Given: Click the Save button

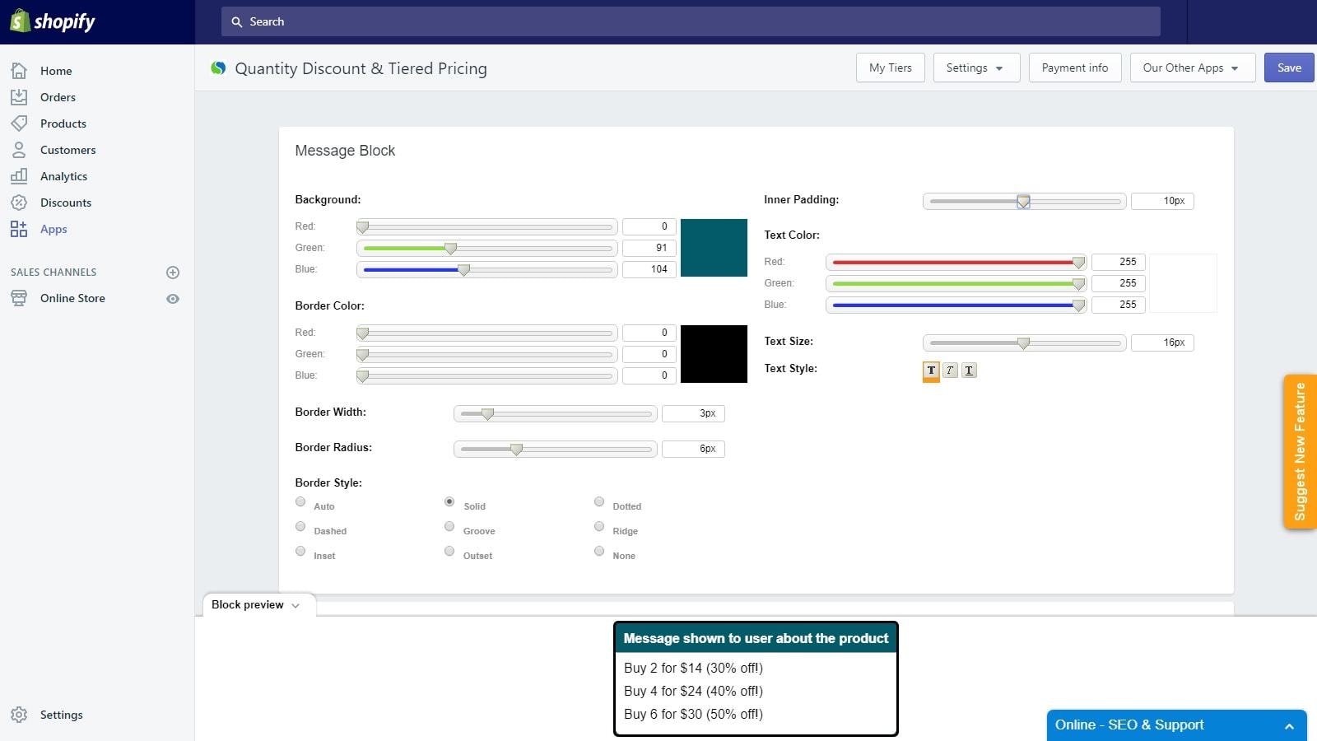Looking at the screenshot, I should pos(1289,68).
